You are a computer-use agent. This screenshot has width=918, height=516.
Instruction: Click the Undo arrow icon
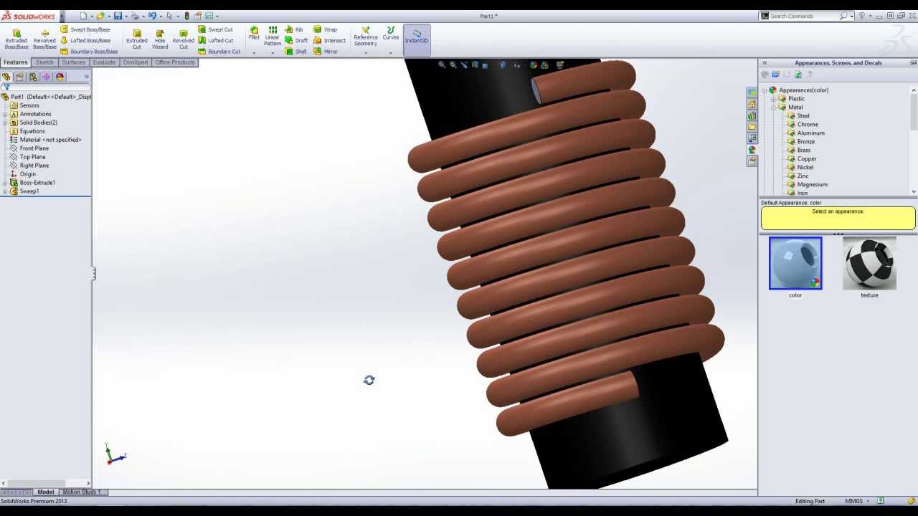[x=152, y=16]
